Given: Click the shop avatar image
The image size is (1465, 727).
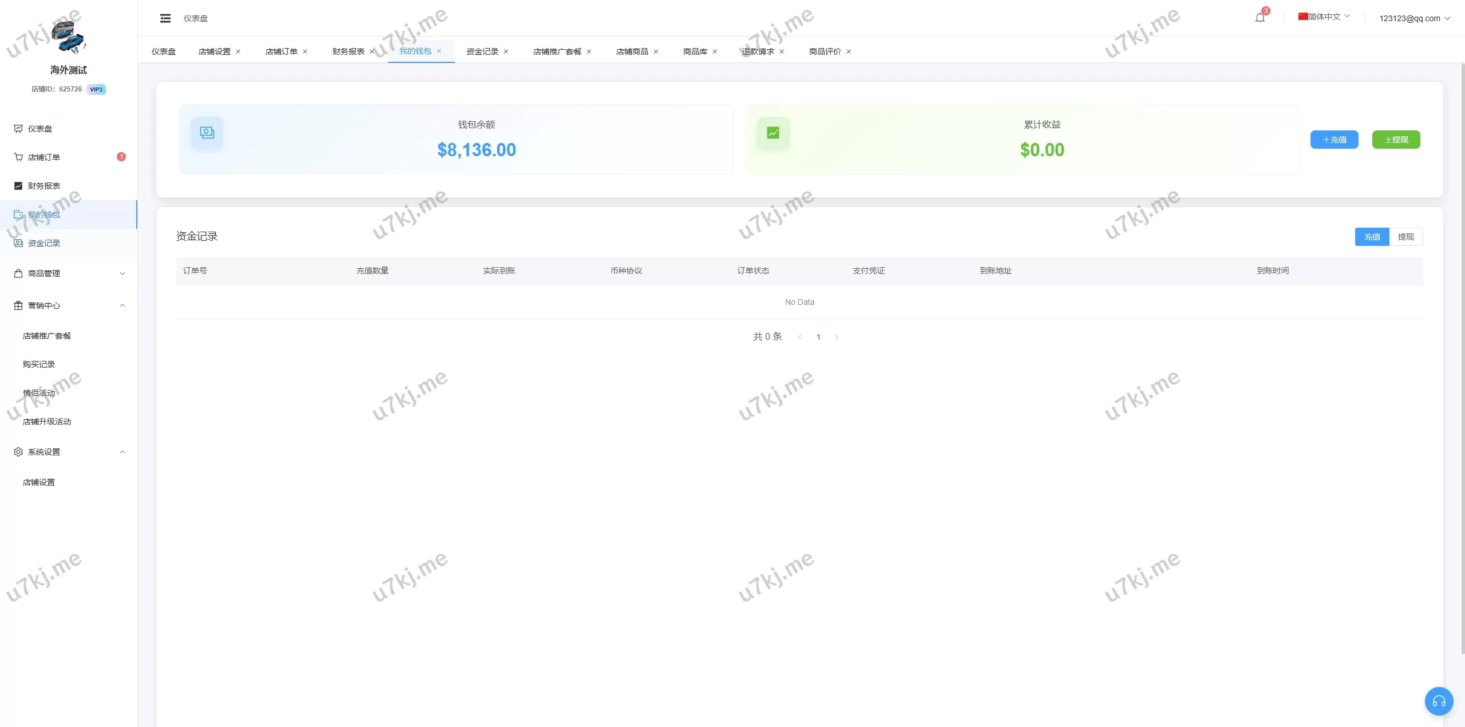Looking at the screenshot, I should [68, 37].
